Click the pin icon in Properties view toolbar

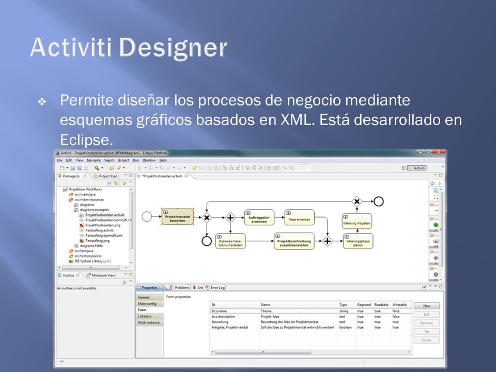coord(424,287)
